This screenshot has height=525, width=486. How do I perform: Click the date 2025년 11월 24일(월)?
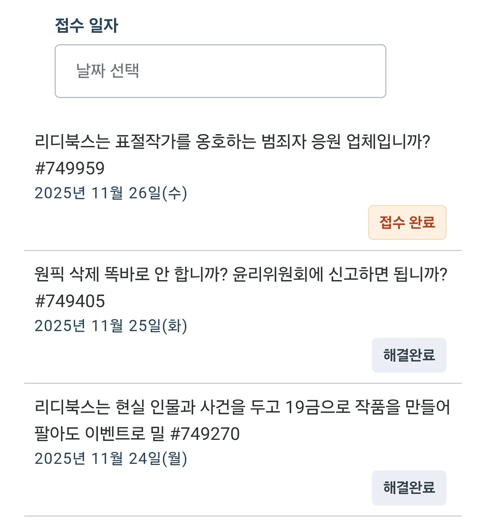111,459
